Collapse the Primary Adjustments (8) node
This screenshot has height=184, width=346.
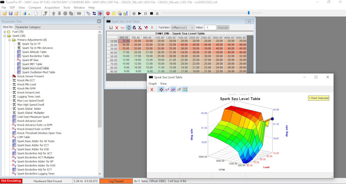(9, 40)
